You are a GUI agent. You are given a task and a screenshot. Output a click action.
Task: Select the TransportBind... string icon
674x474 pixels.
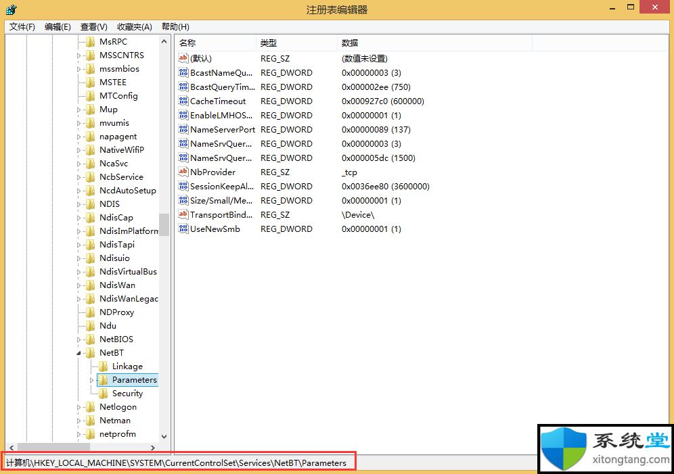183,214
